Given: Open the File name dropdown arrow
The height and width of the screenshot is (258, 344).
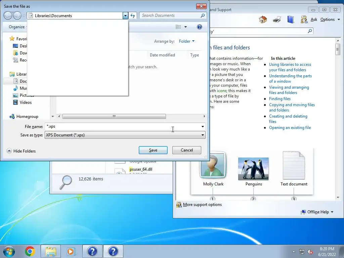Looking at the screenshot, I should coord(203,126).
